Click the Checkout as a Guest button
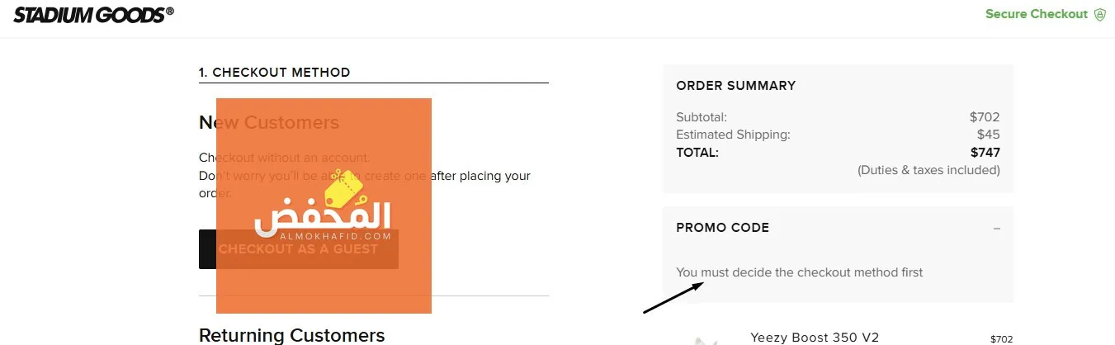 pos(298,249)
